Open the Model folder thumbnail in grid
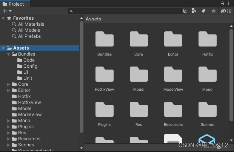The width and height of the screenshot is (234, 152). tap(139, 74)
